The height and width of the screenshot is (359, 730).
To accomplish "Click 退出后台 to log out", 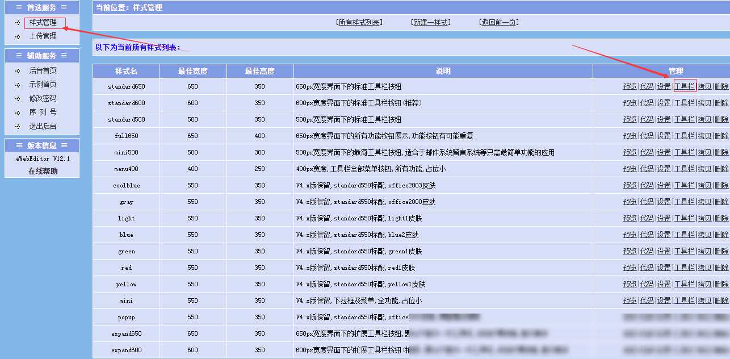I will 43,126.
